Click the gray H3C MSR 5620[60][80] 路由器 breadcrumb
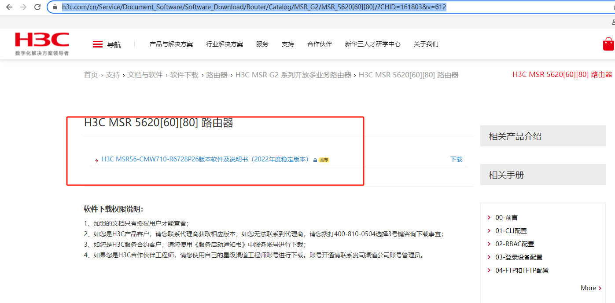Screen dimensions: 615x303 (409, 75)
